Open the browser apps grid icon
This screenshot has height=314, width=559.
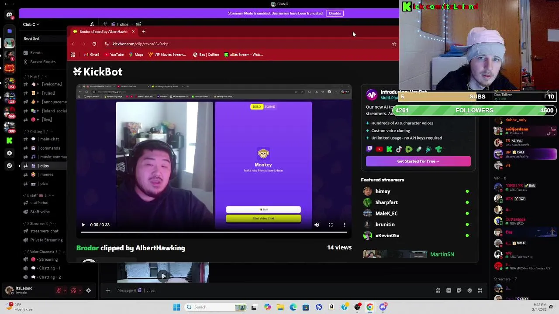pos(73,55)
